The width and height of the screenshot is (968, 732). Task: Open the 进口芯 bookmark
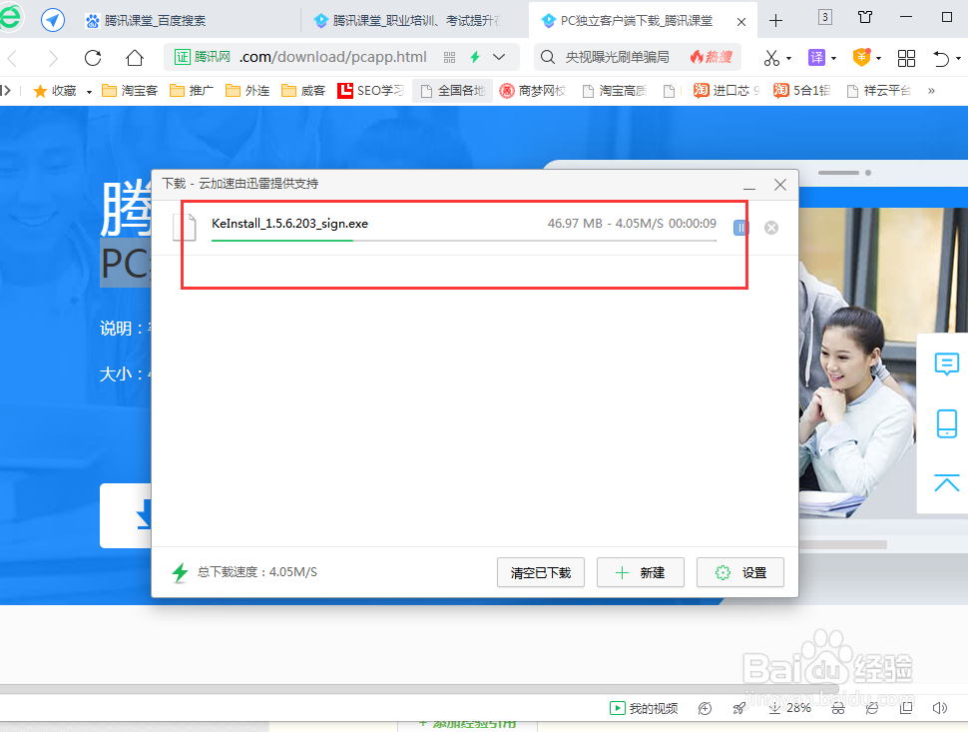(x=726, y=91)
